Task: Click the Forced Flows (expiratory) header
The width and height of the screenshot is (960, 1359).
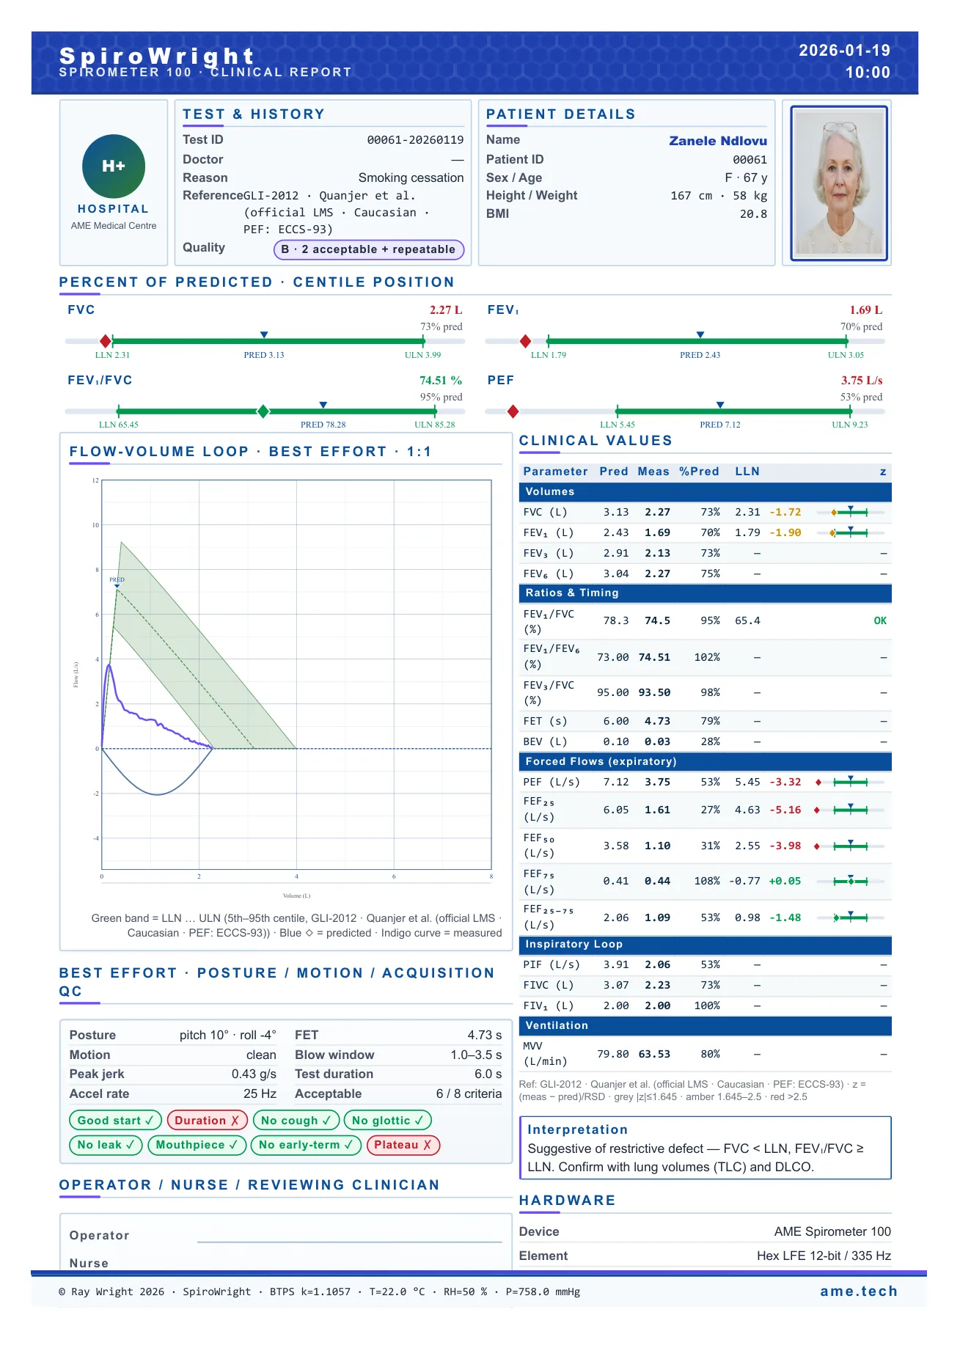Action: [x=706, y=762]
